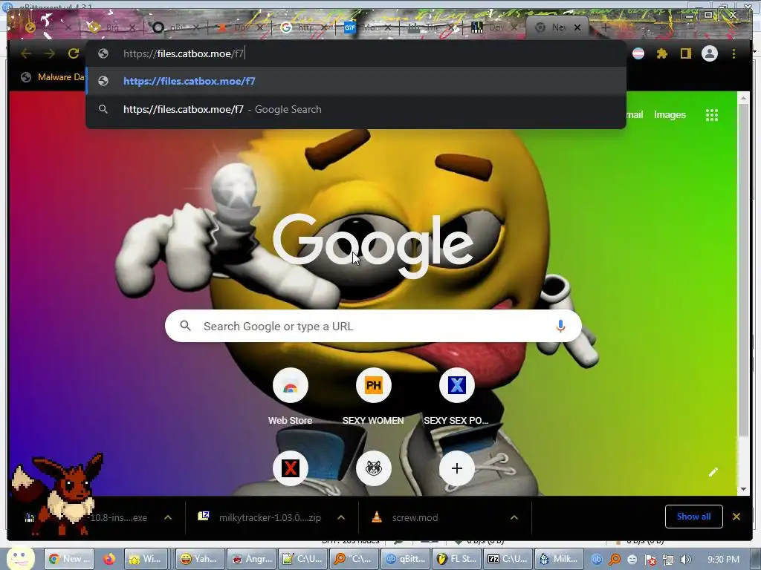Select the files.catbox.moe/f7 URL suggestion
761x570 pixels.
[x=356, y=81]
